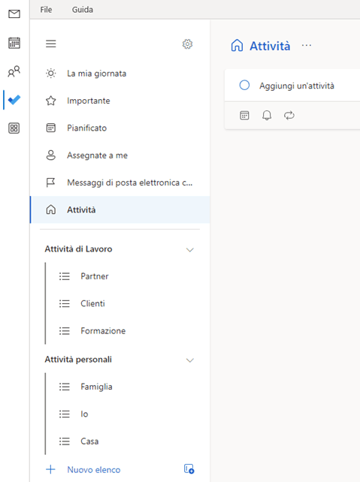Open the more apps grid icon
The image size is (360, 482).
[x=14, y=128]
